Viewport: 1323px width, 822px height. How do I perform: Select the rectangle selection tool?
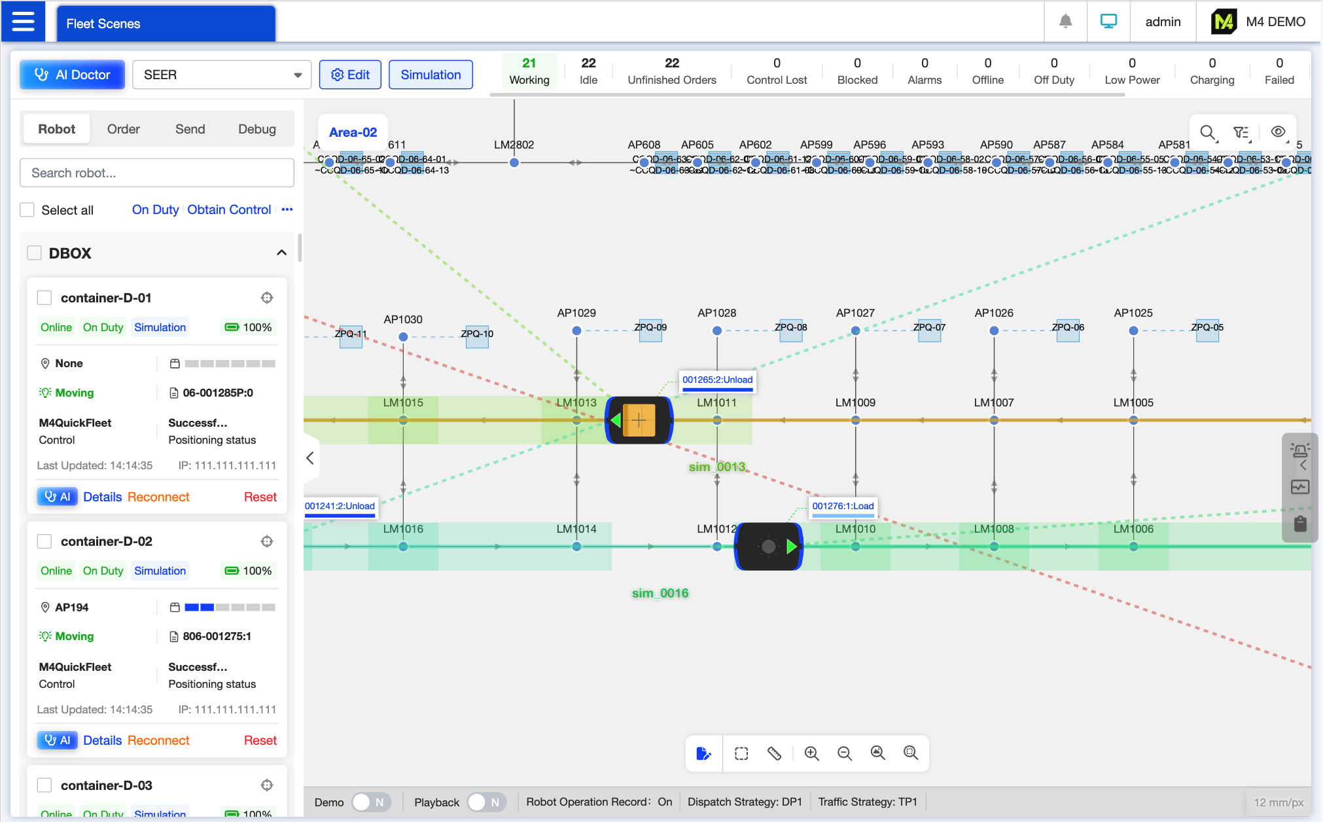tap(741, 753)
